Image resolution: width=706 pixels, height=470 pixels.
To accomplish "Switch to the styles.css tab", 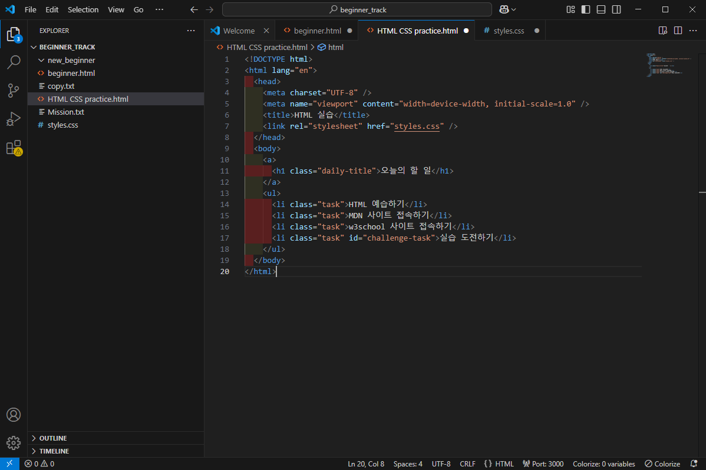I will (x=509, y=31).
